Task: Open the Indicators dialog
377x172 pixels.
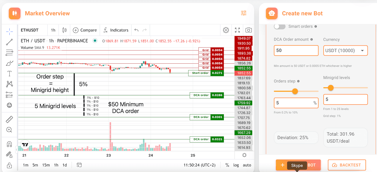Action: [116, 30]
